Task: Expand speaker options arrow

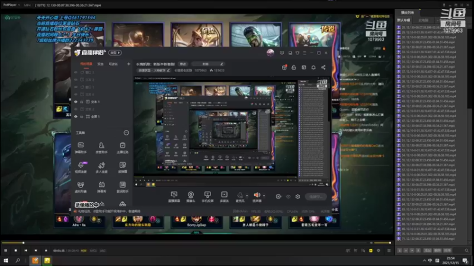Action: click(264, 196)
